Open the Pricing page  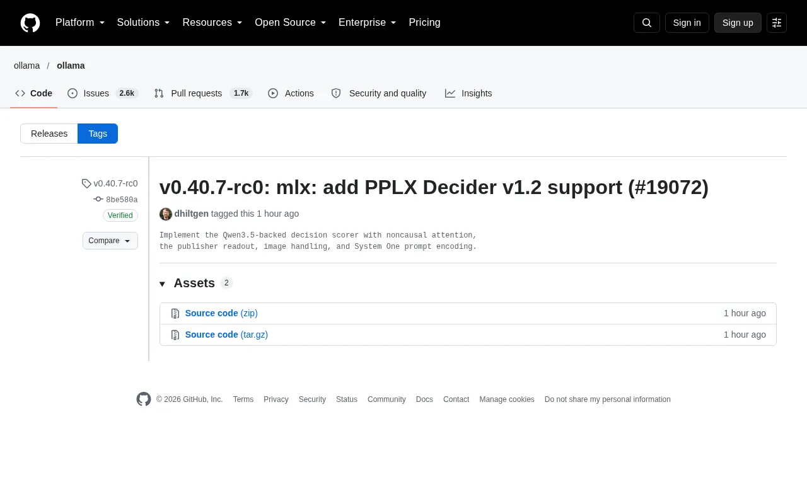[x=424, y=23]
